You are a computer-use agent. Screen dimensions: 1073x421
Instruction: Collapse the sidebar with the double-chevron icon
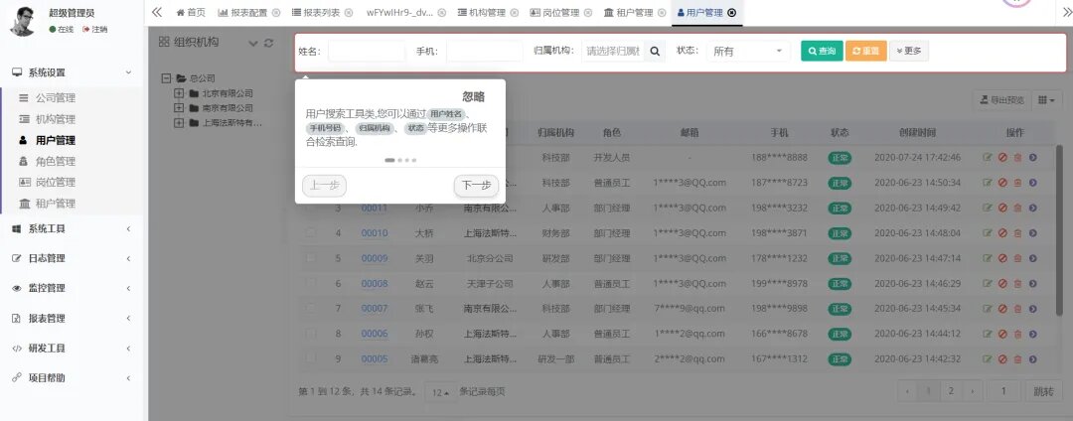157,12
